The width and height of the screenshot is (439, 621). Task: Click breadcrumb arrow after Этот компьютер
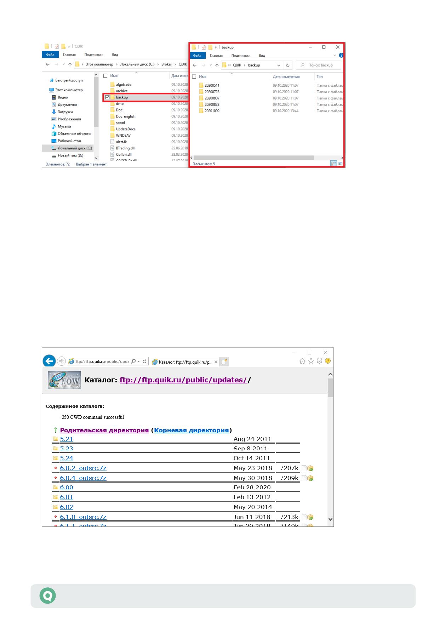point(117,64)
